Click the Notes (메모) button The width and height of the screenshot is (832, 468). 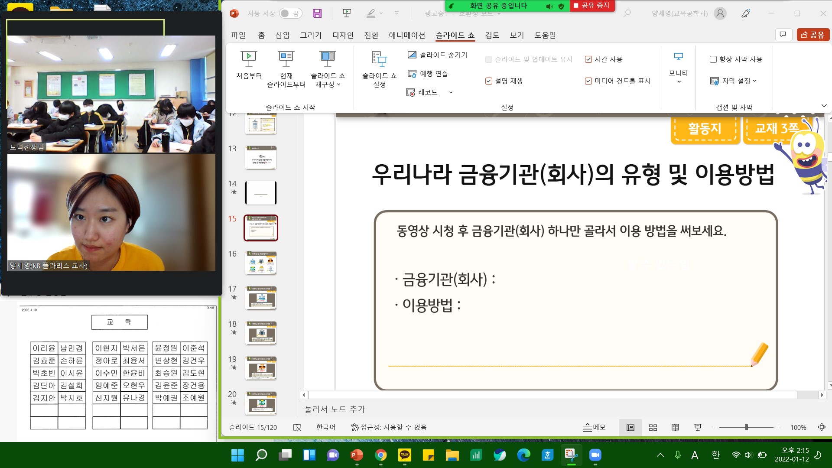tap(594, 428)
